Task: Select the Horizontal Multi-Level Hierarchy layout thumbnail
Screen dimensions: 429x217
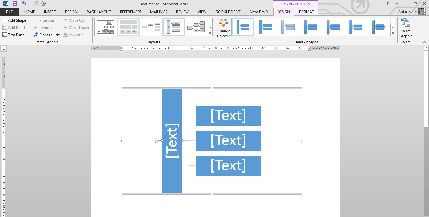Action: (196, 27)
